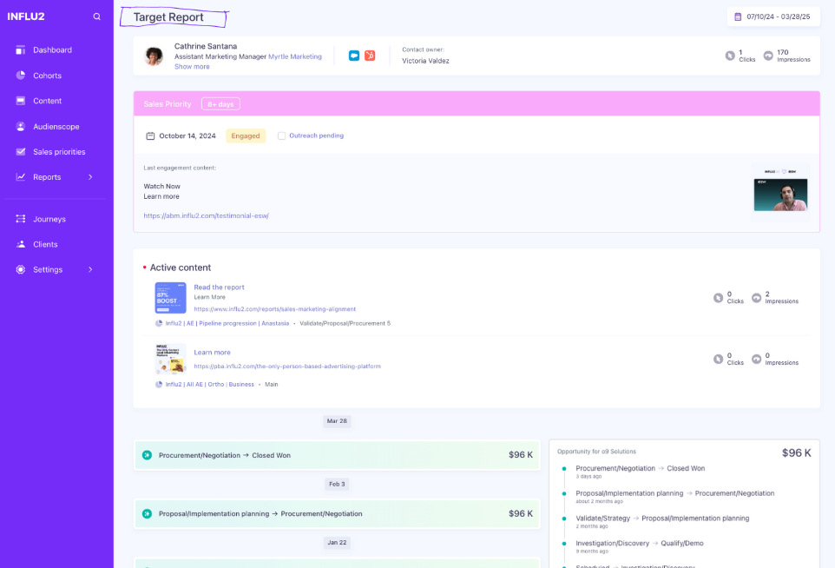Click the Mar 28 timeline date marker
This screenshot has height=568, width=835.
(x=337, y=421)
